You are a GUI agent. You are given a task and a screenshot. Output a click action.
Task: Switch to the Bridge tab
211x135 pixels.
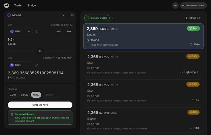click(32, 6)
